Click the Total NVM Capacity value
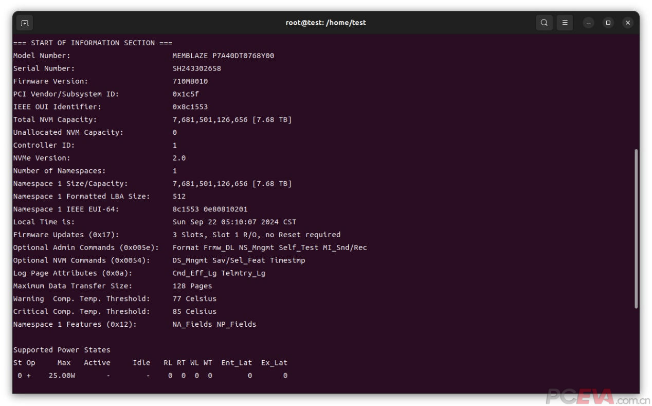This screenshot has height=406, width=652. pyautogui.click(x=232, y=119)
